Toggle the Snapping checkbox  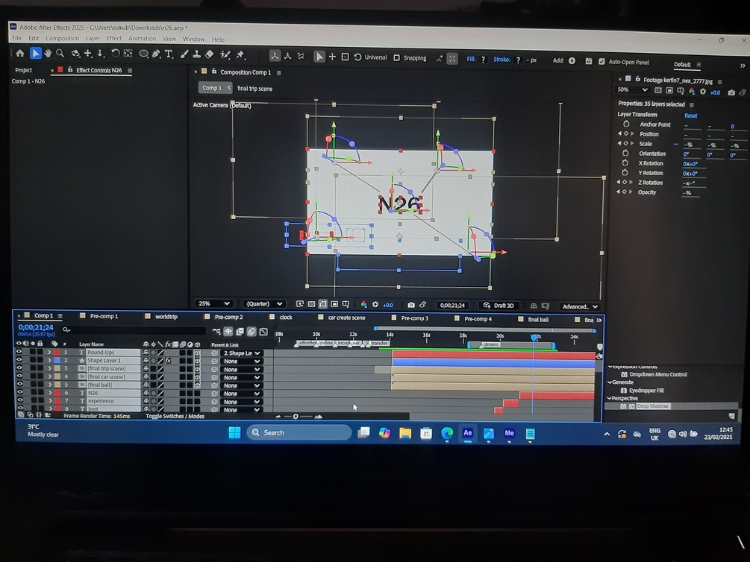396,57
